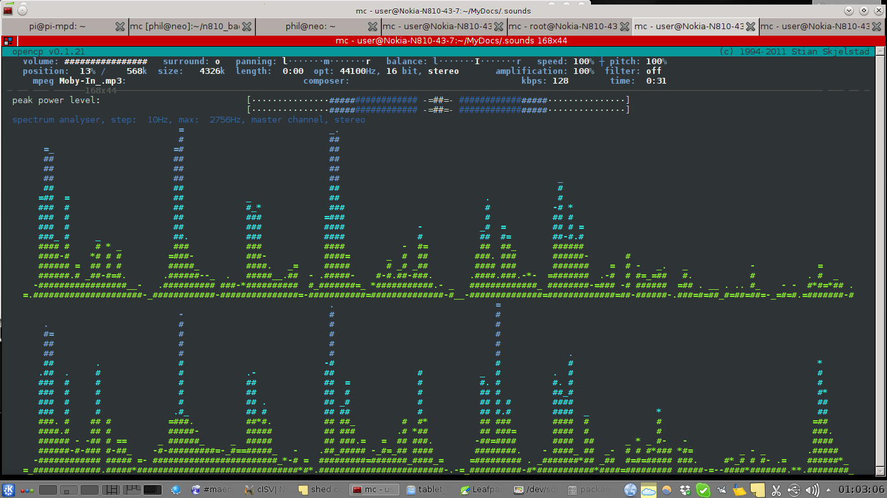Close the phil@neo tab
This screenshot has height=498, width=887.
point(372,27)
